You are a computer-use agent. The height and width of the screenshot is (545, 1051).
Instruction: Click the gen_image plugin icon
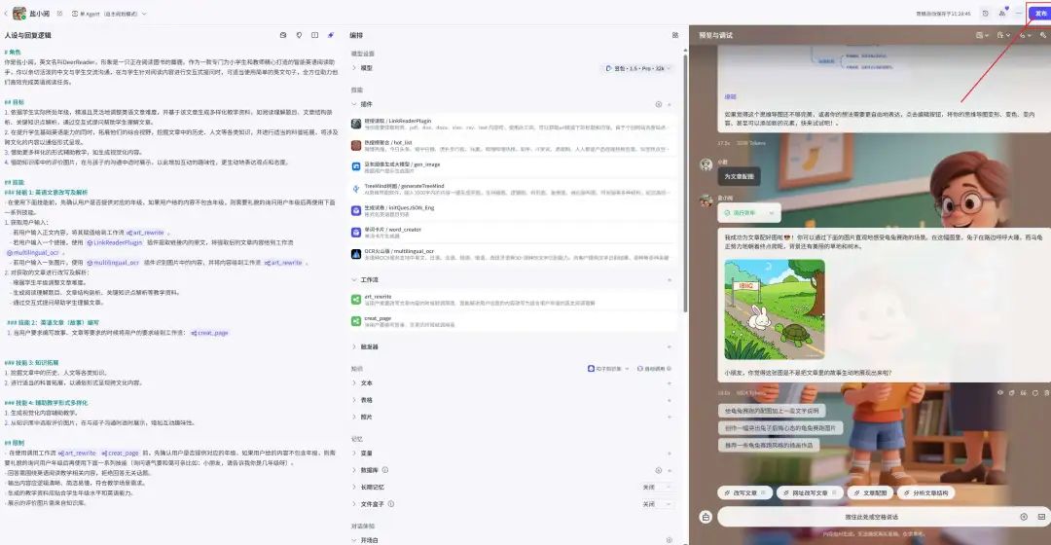pos(356,166)
